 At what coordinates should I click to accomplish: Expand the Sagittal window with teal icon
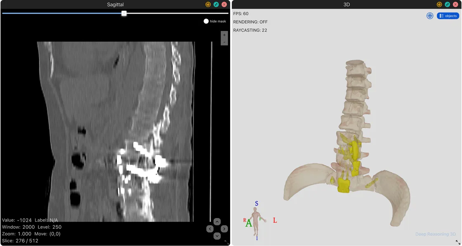tap(216, 5)
